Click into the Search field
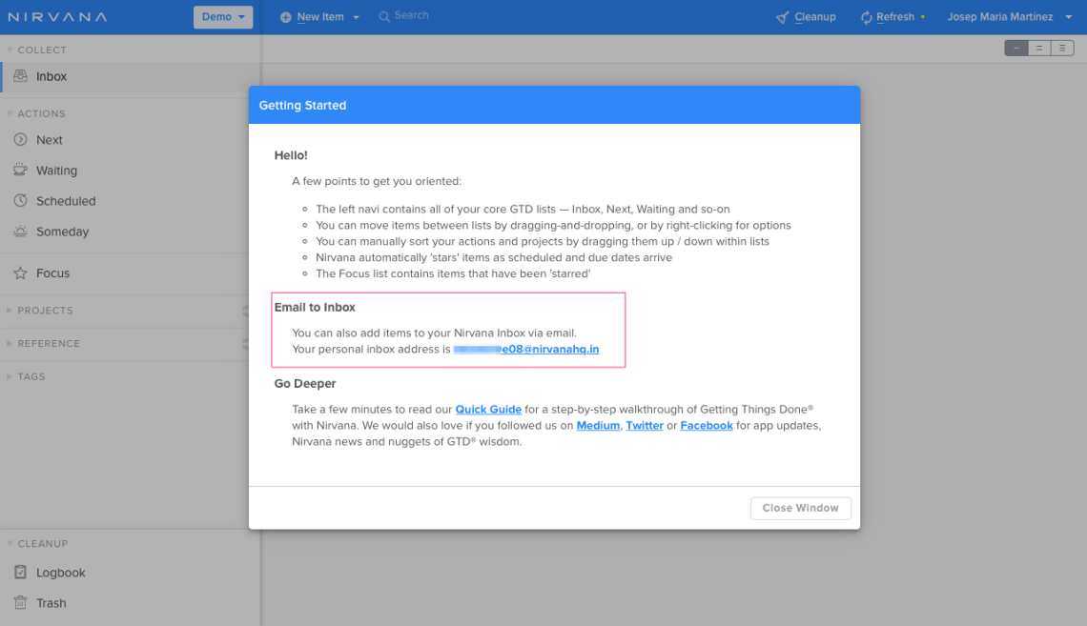Viewport: 1087px width, 626px height. coord(412,15)
